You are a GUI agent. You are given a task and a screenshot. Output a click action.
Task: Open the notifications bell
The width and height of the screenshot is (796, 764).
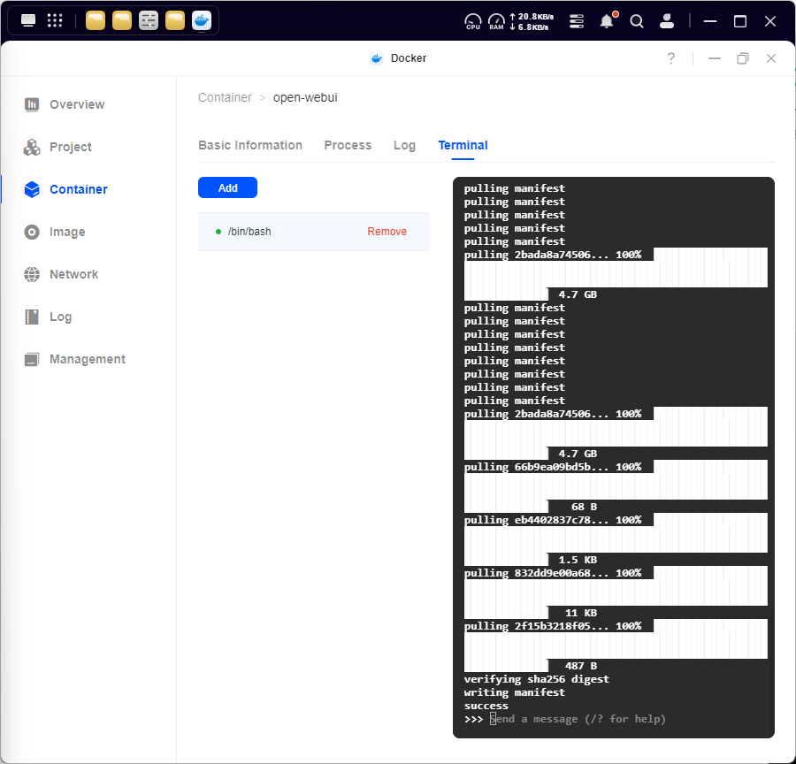click(x=607, y=21)
